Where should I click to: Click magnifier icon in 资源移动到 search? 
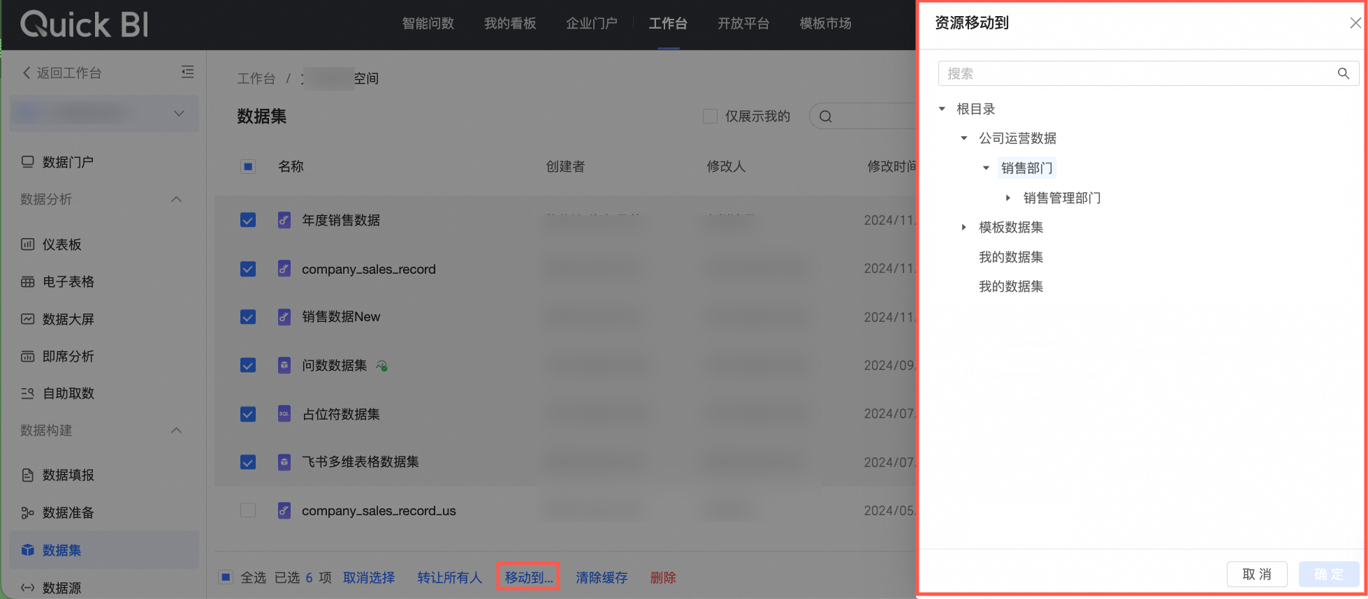pos(1343,73)
